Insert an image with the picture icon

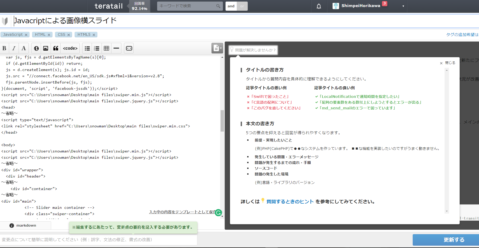46,48
